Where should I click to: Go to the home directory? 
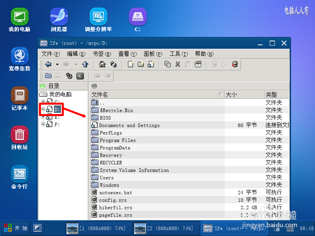102,64
